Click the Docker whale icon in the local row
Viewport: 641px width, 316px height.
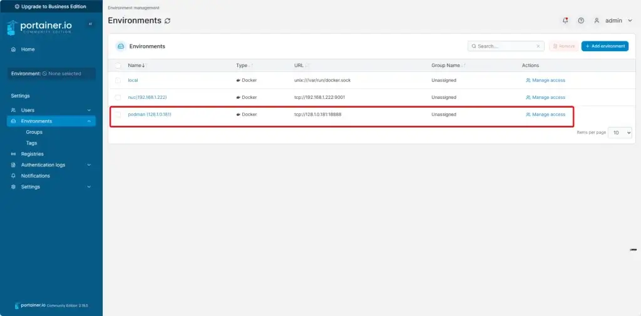coord(238,81)
